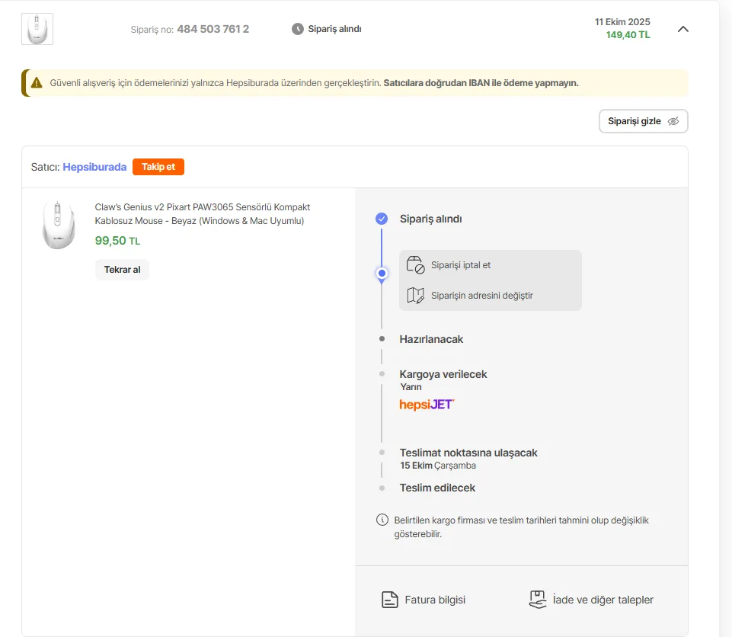Click the Teslim edilecek timeline dot
The width and height of the screenshot is (732, 637).
(382, 488)
